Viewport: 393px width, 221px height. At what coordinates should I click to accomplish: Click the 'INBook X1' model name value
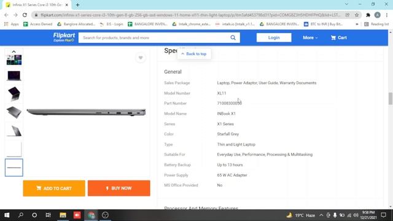click(x=227, y=114)
